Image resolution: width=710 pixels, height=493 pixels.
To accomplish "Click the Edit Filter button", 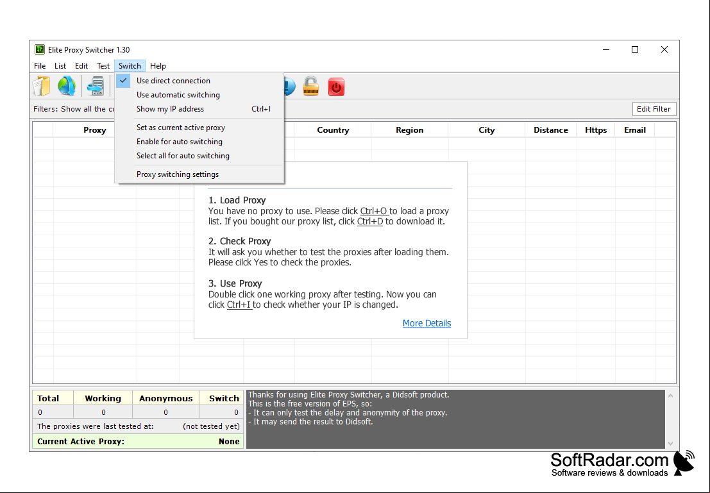I will point(654,108).
